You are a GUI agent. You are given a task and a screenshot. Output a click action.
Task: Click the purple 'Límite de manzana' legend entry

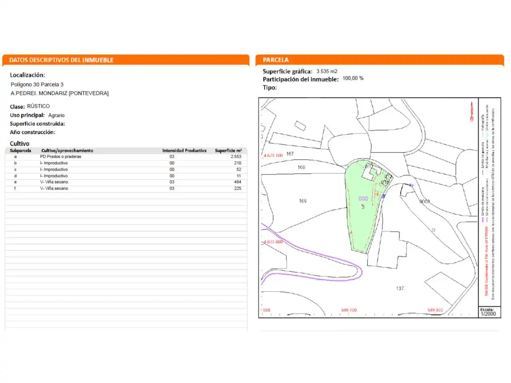coord(483,204)
